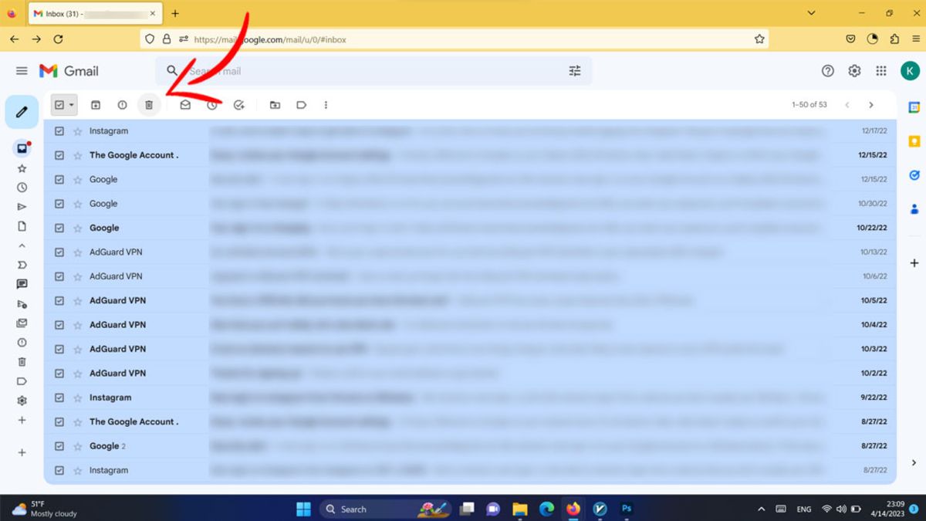926x521 pixels.
Task: Collapse the sidebar Less chevron
Action: [22, 245]
